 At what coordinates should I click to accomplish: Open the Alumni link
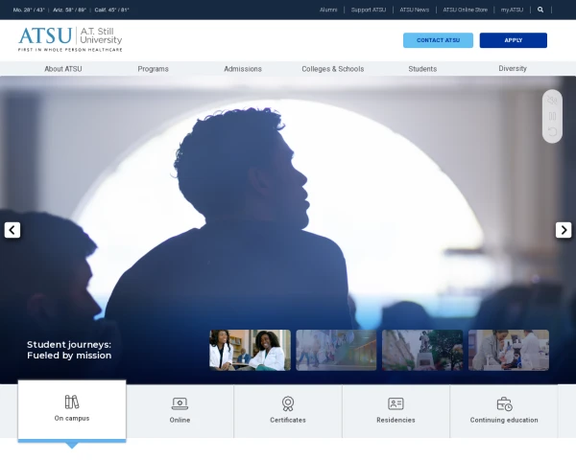[x=328, y=10]
